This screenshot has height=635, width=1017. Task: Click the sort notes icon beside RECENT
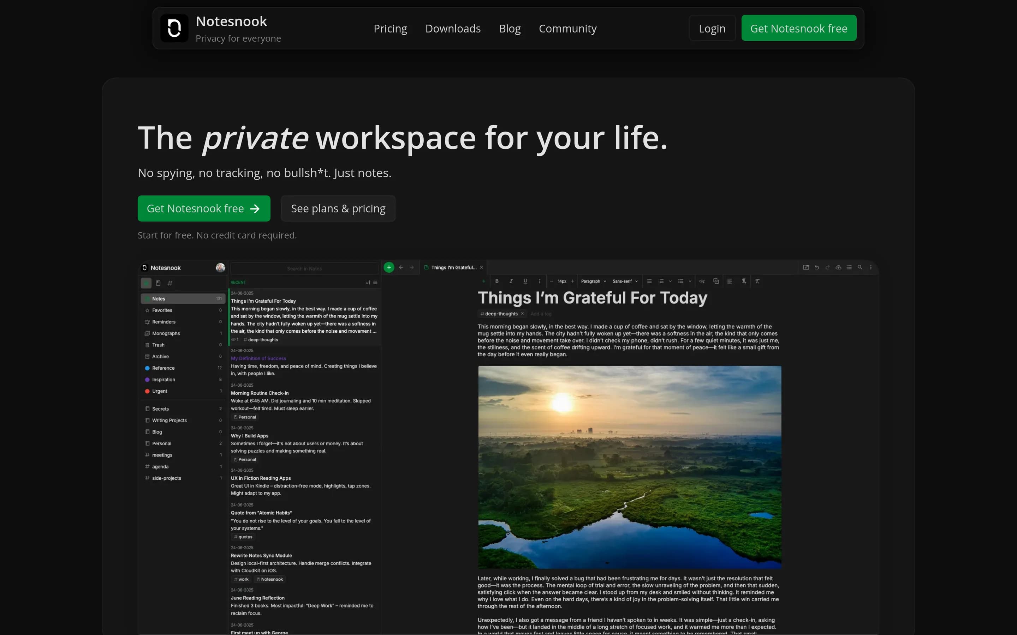coord(368,282)
